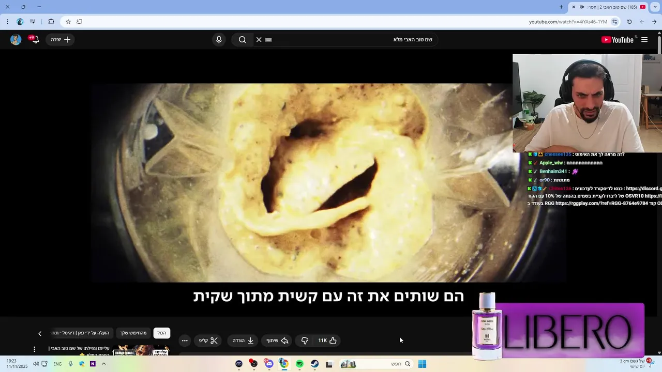Create a clip with קליפ button
The image size is (662, 372).
click(x=209, y=340)
